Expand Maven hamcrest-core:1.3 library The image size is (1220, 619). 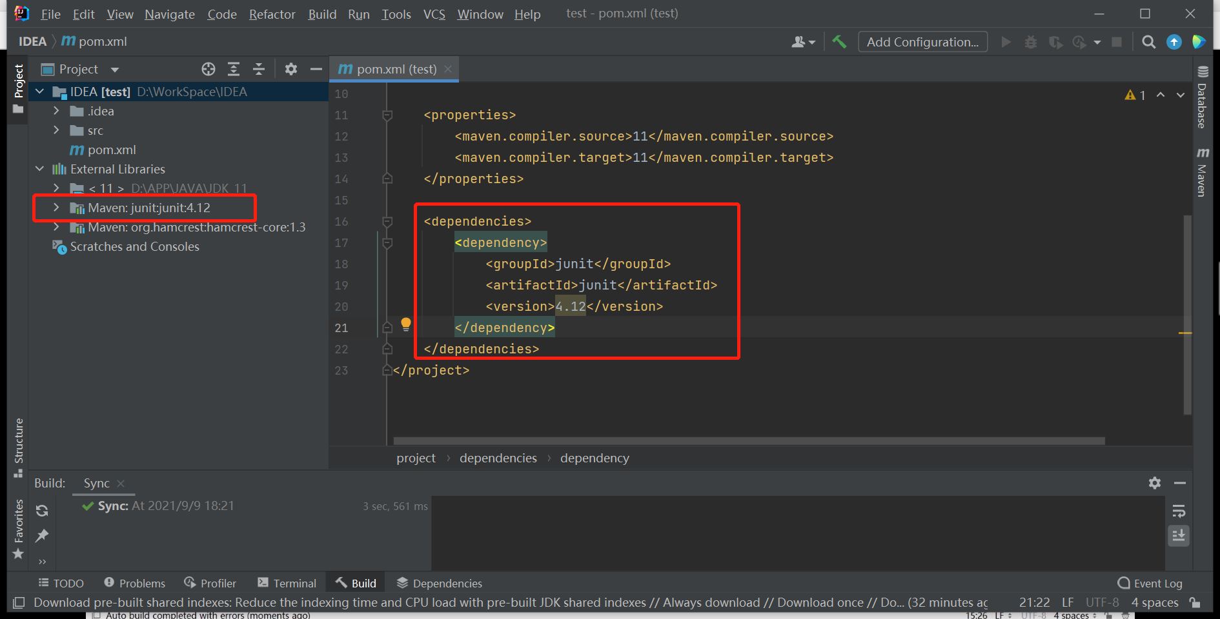click(x=56, y=227)
